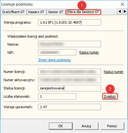Click the Nazwa input field

tap(69, 44)
